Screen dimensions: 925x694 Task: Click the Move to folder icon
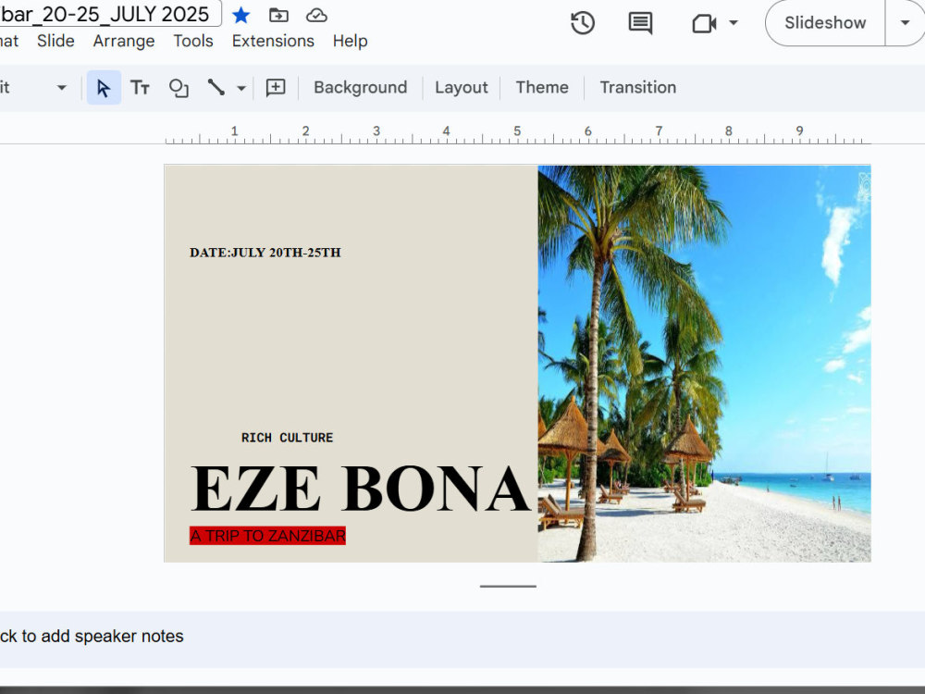tap(278, 16)
